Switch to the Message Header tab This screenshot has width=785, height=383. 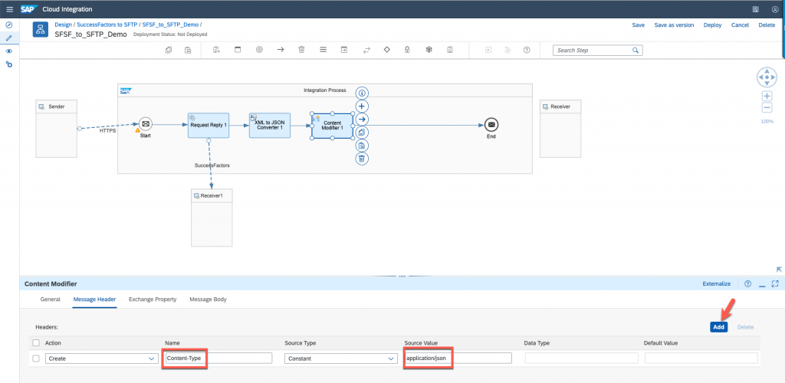94,300
